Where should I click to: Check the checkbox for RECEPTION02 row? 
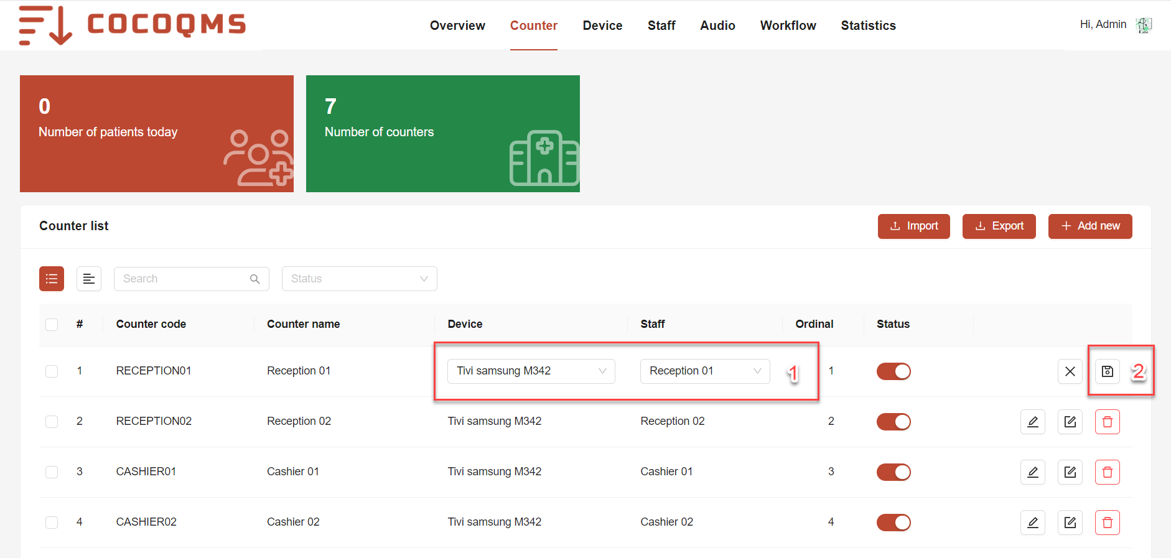point(52,422)
